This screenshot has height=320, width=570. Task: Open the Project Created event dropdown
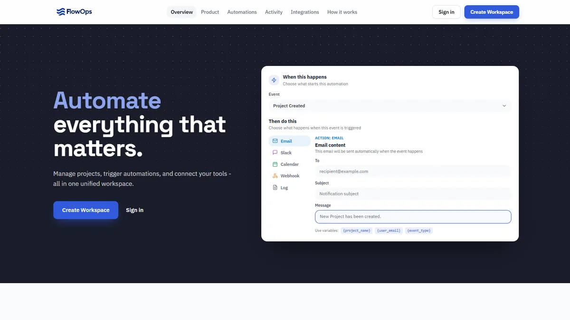pyautogui.click(x=390, y=106)
